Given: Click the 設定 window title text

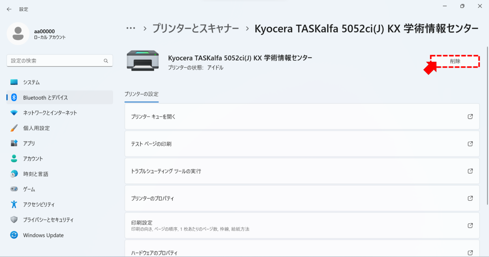Looking at the screenshot, I should (x=24, y=9).
